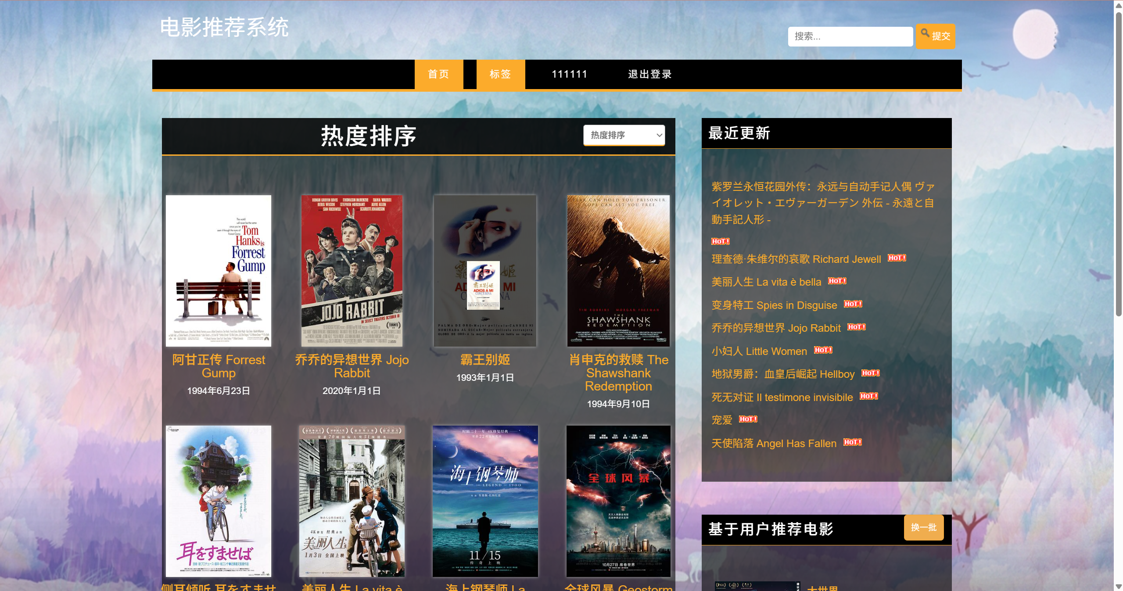Click the 霸王别姬 title link
Image resolution: width=1123 pixels, height=591 pixels.
[x=485, y=360]
